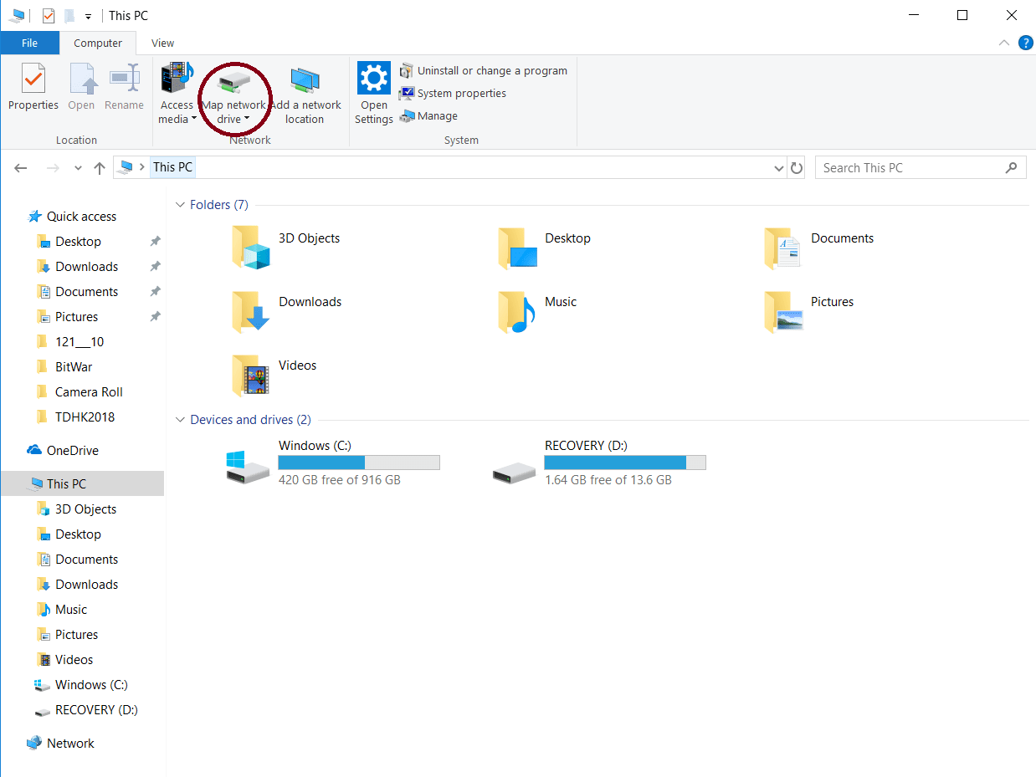Expand the address bar history dropdown

pyautogui.click(x=780, y=168)
